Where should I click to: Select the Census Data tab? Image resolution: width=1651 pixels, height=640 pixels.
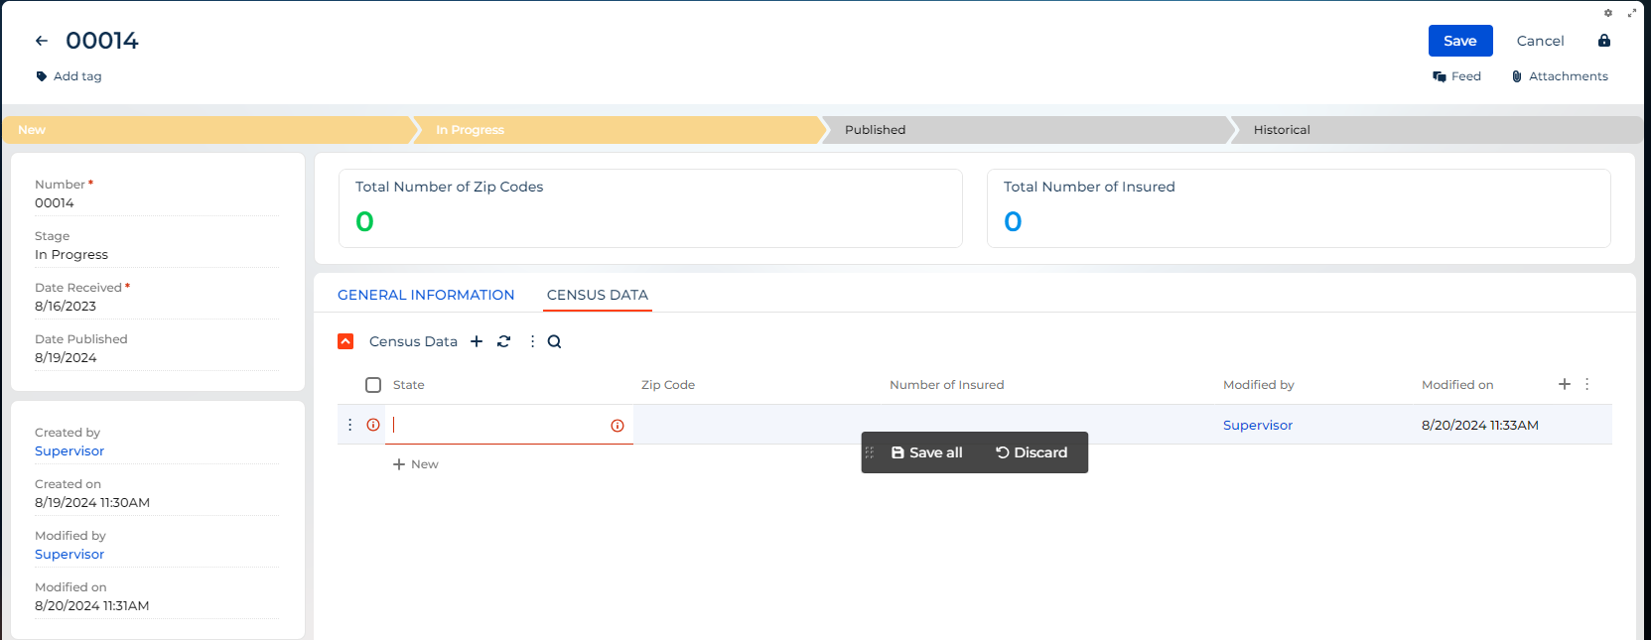click(x=598, y=295)
